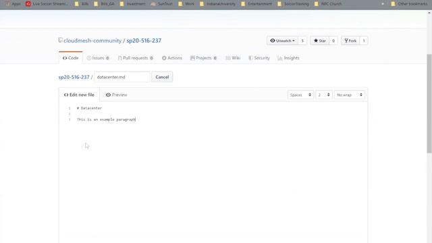Click the Actions tab play icon
The width and height of the screenshot is (432, 243).
164,58
